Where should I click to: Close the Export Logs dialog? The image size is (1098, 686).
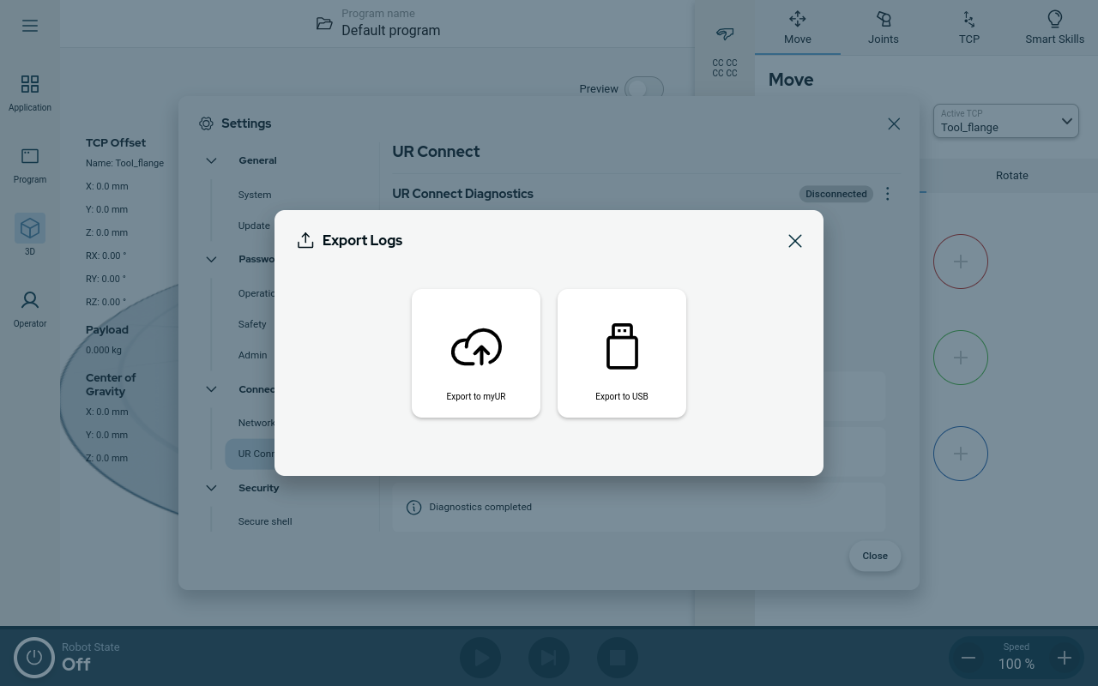795,241
